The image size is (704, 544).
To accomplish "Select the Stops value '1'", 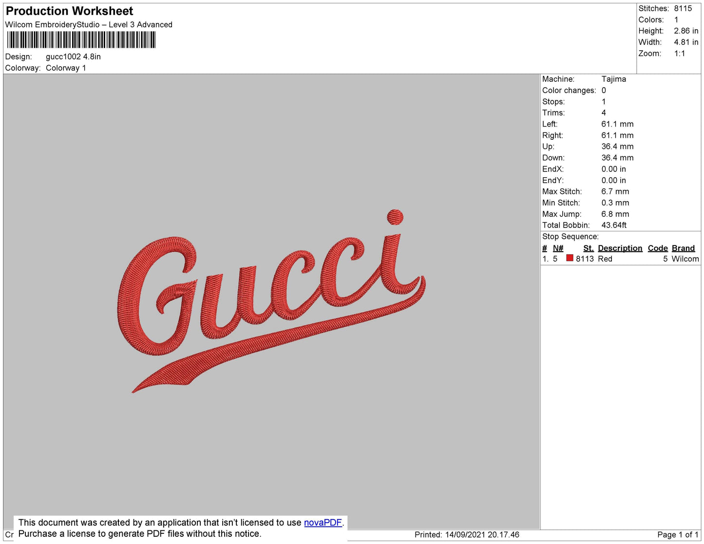I will pos(604,102).
